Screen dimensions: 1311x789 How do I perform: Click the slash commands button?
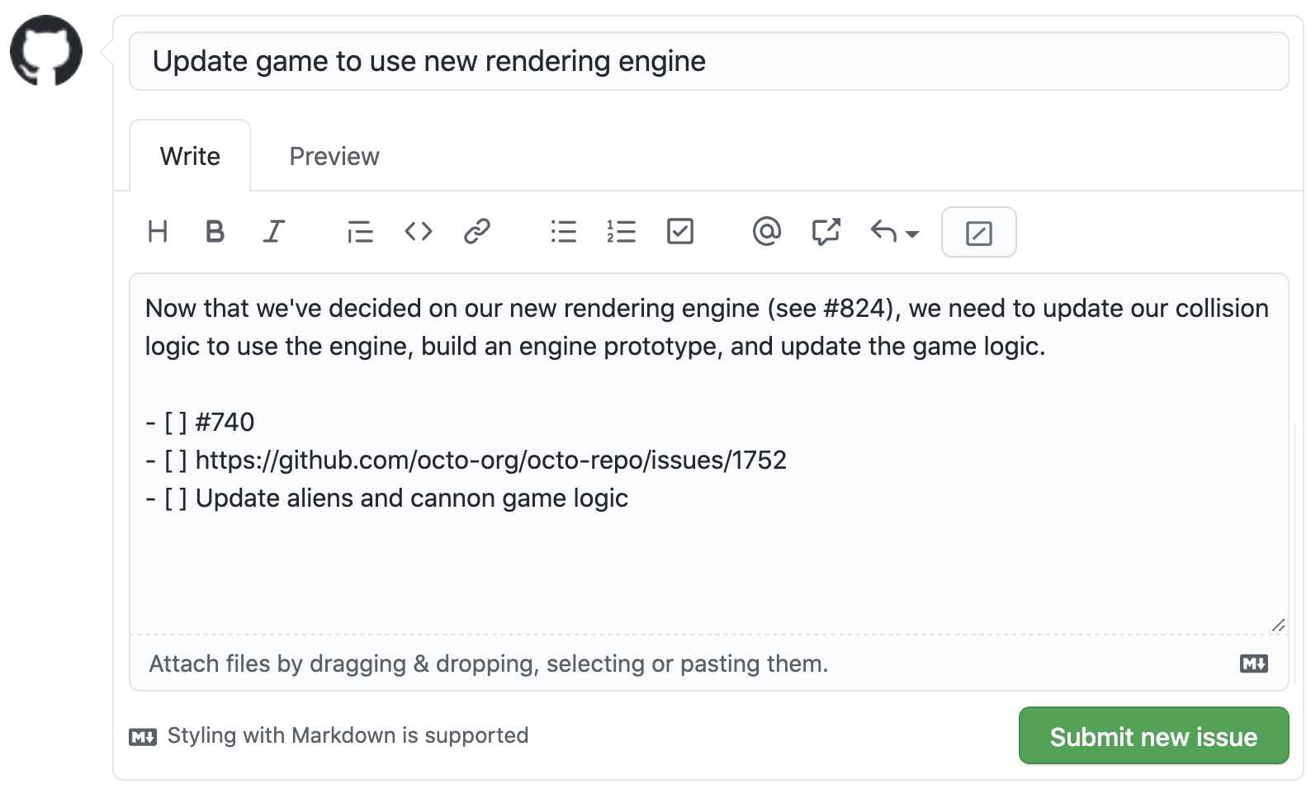click(979, 233)
